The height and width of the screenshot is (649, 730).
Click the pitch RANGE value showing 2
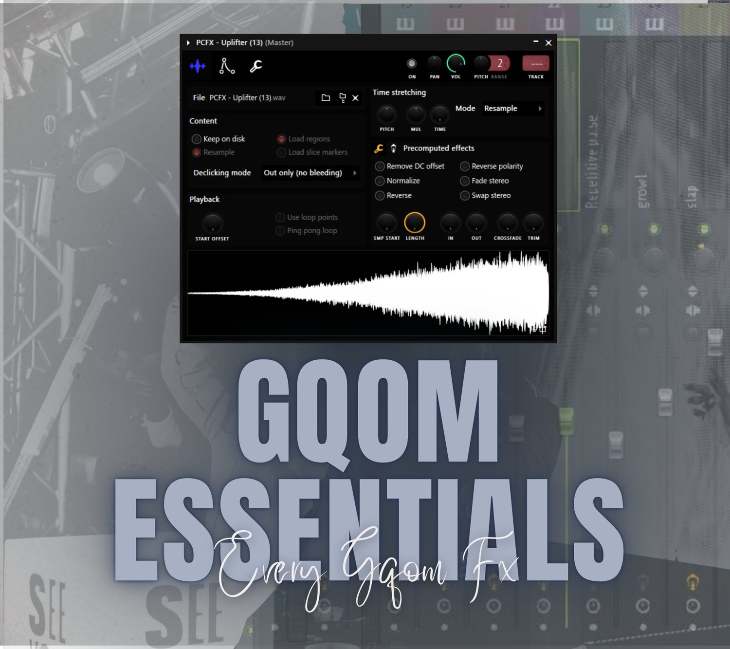click(x=500, y=63)
